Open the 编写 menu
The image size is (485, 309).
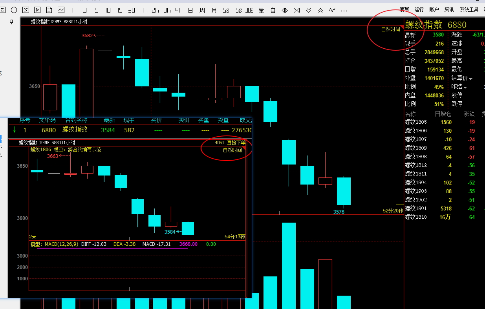[404, 9]
